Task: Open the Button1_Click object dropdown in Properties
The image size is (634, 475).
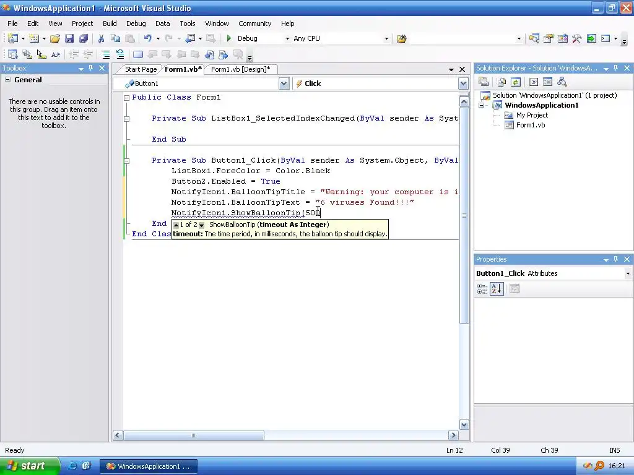Action: coord(628,273)
